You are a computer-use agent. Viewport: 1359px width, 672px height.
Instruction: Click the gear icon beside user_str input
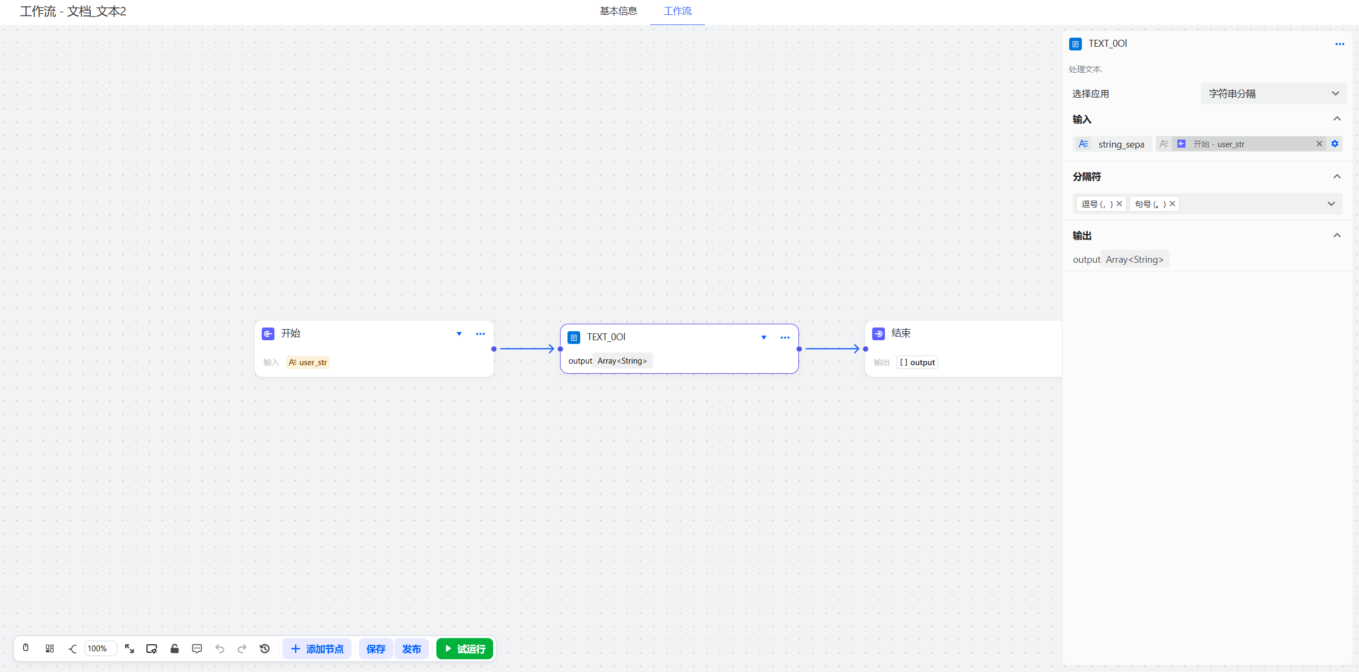[1335, 144]
